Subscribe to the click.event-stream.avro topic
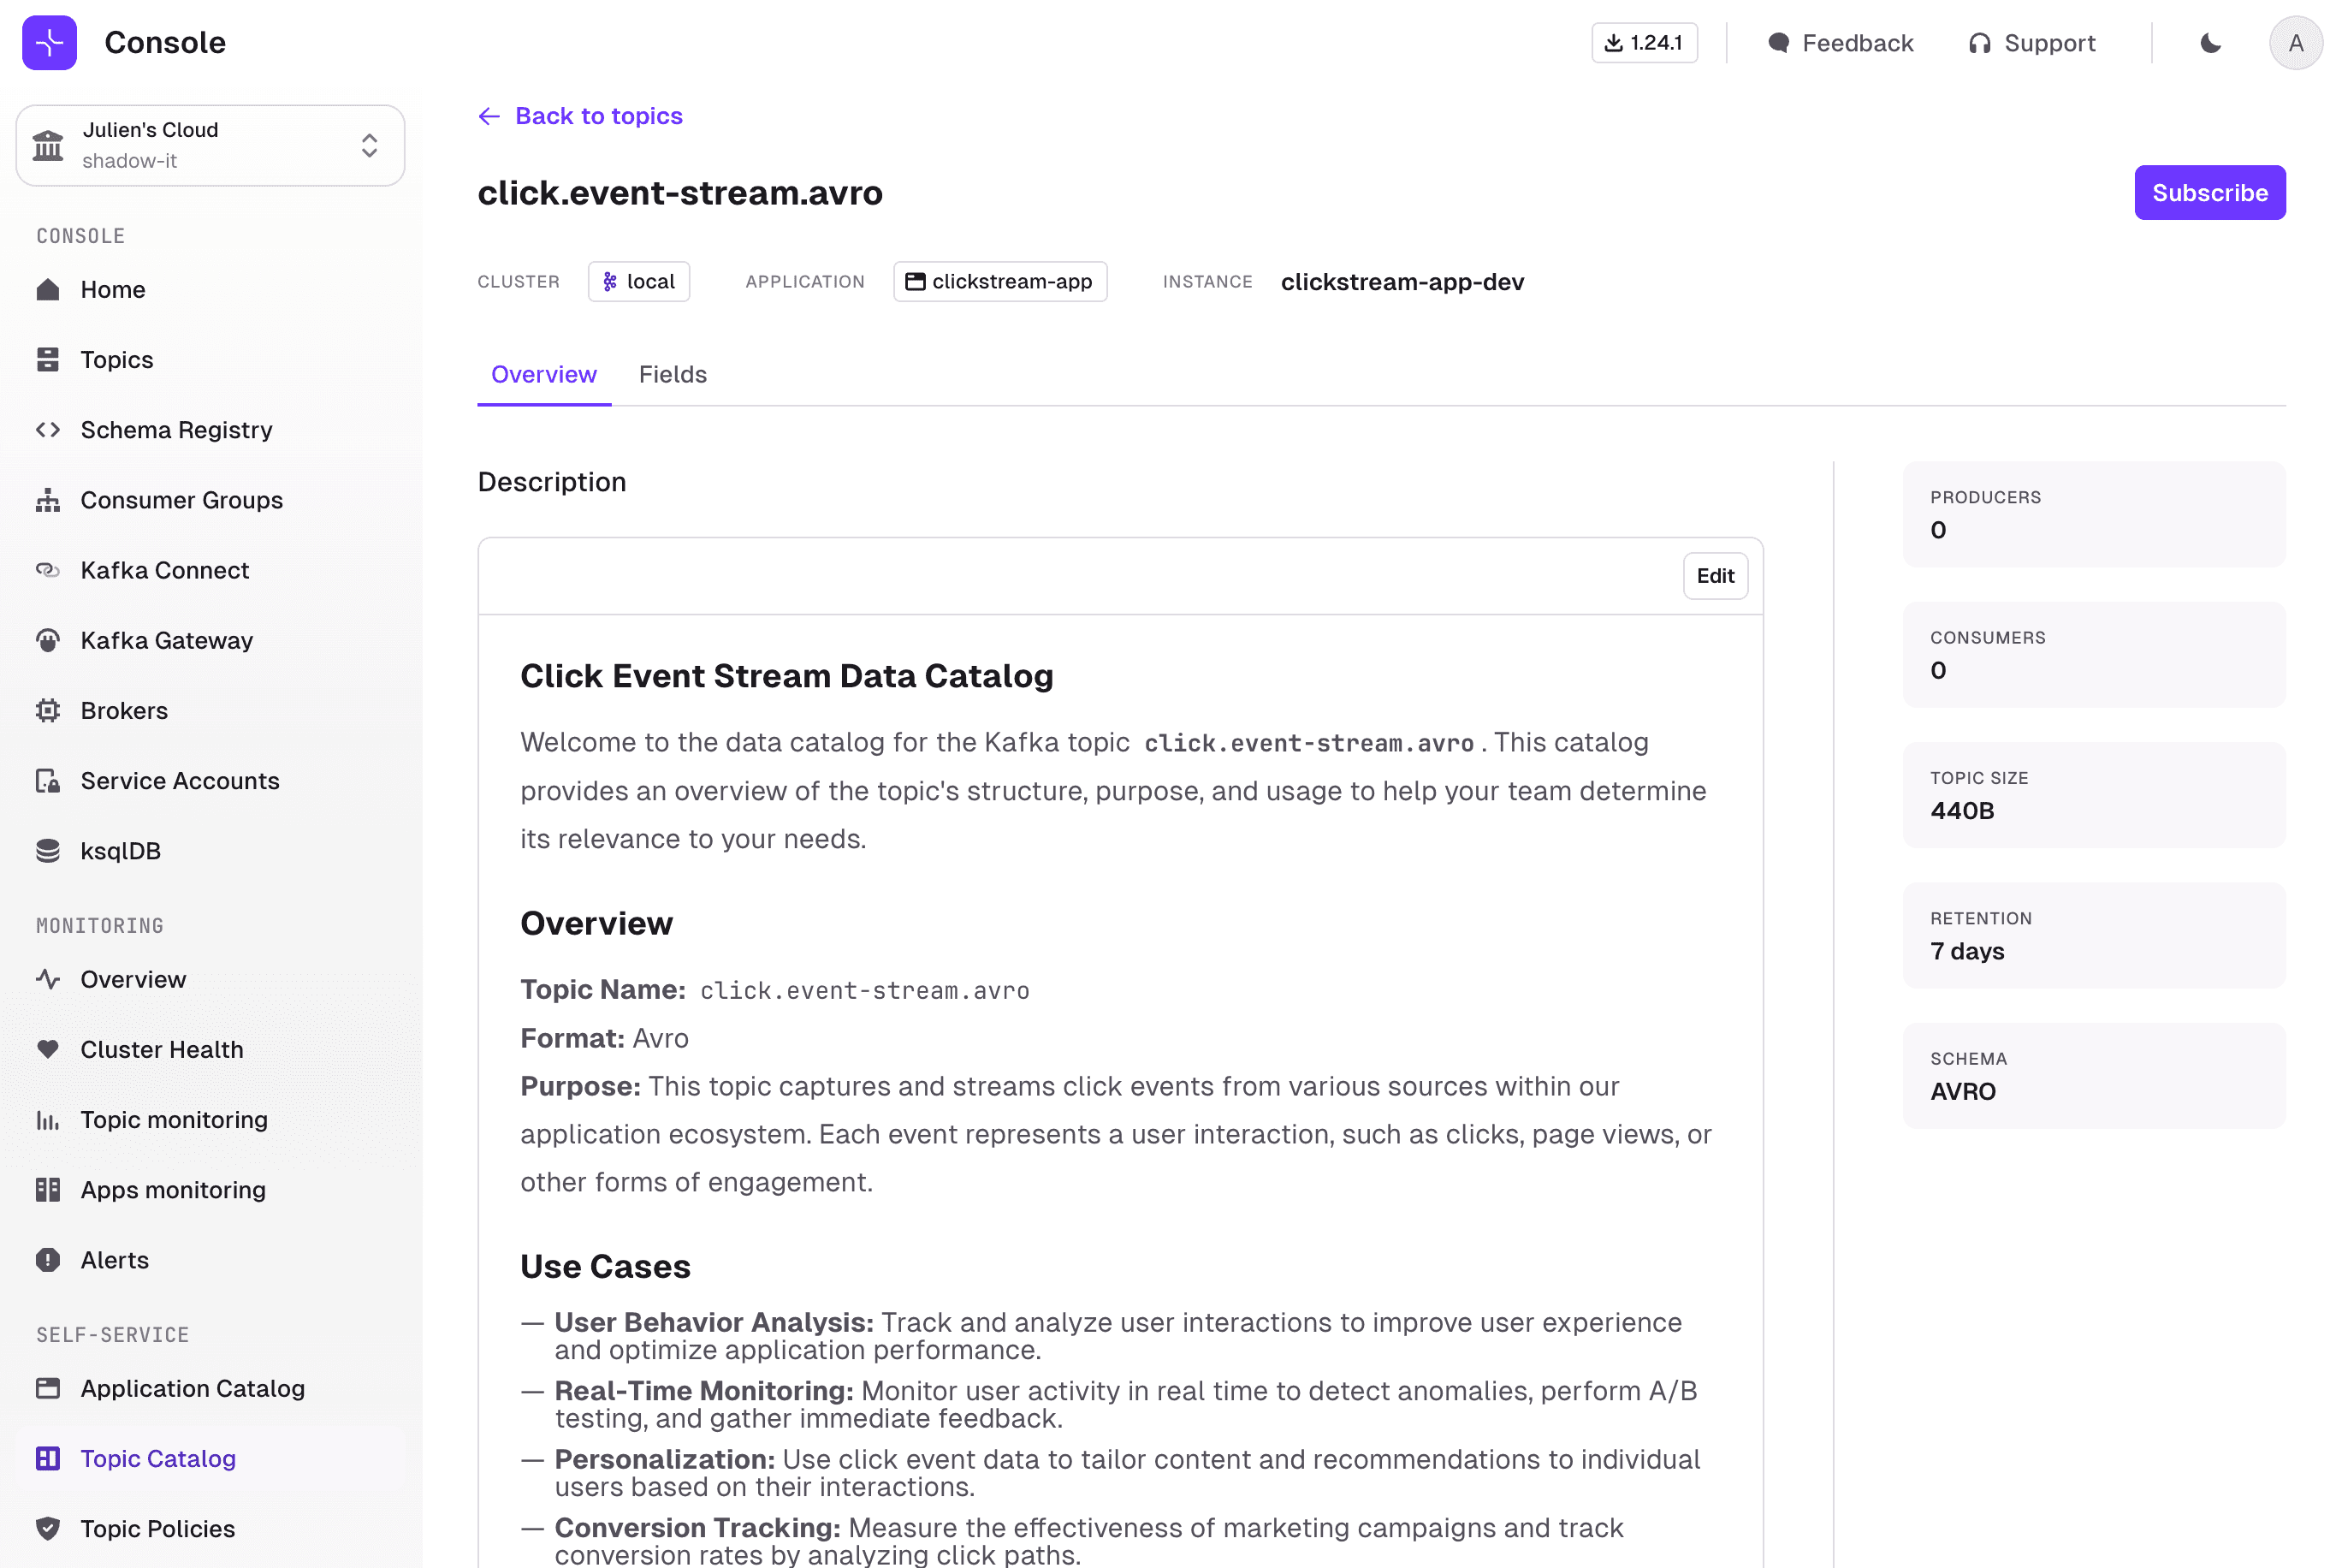The width and height of the screenshot is (2336, 1568). click(2209, 193)
